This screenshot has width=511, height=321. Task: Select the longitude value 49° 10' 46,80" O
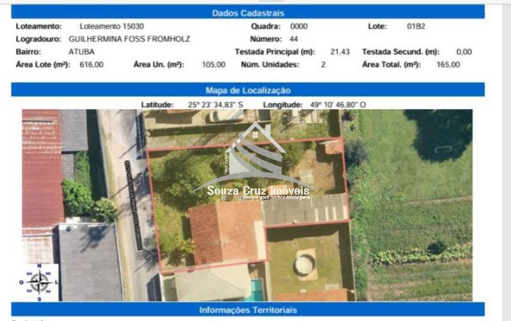coord(338,105)
